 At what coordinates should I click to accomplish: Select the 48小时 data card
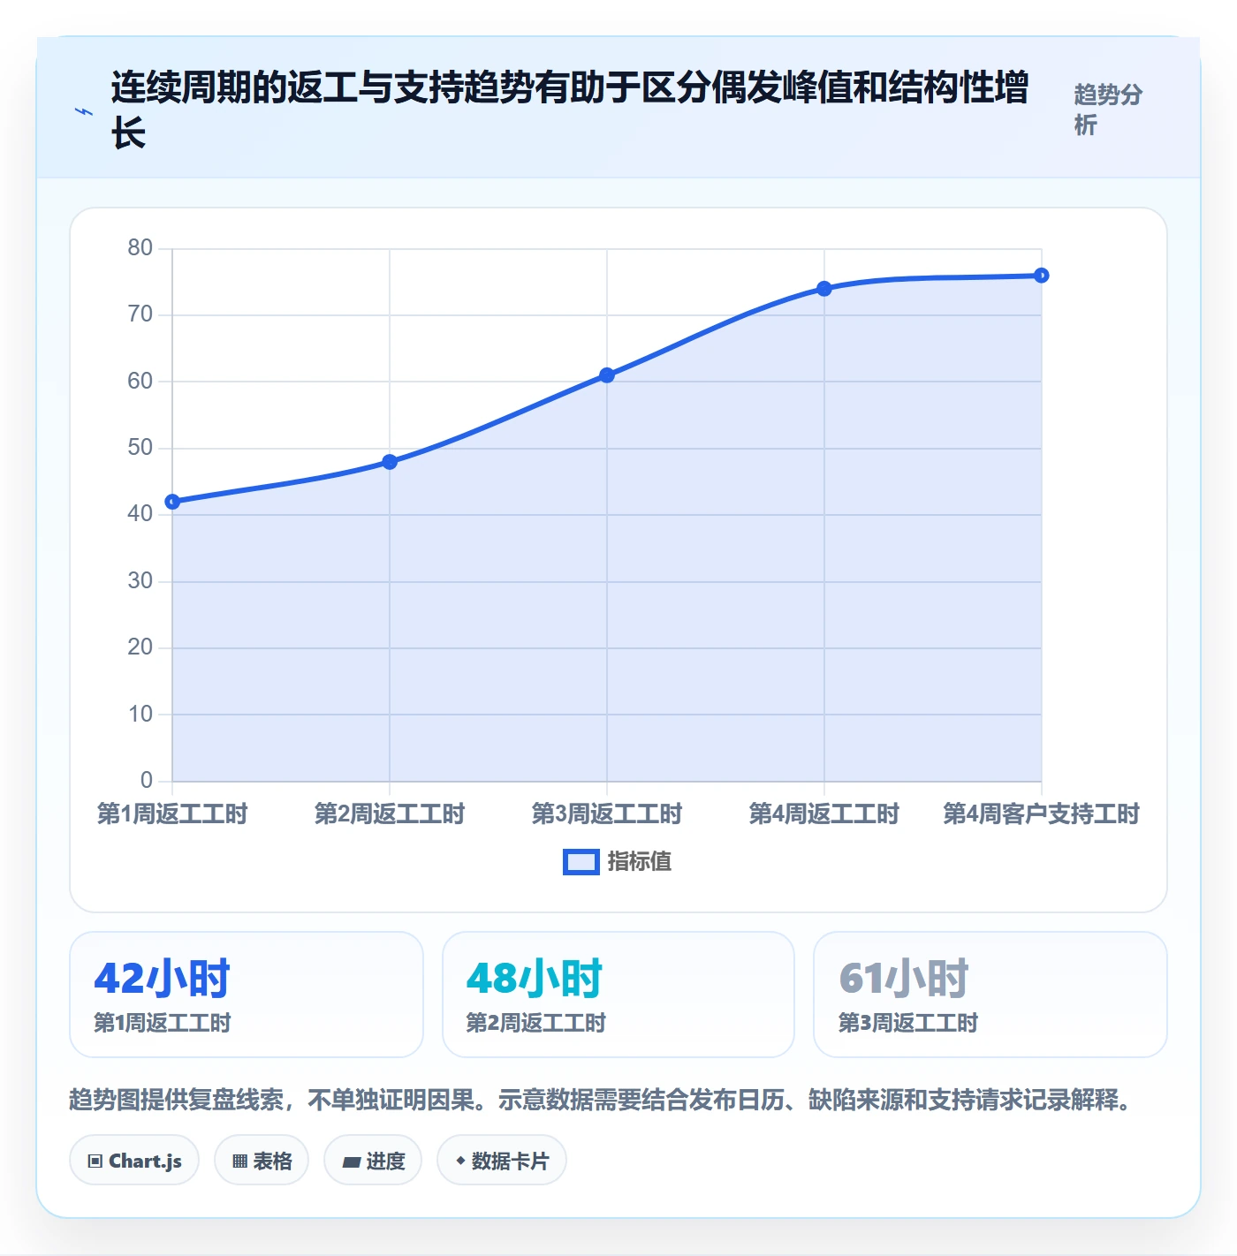click(618, 995)
